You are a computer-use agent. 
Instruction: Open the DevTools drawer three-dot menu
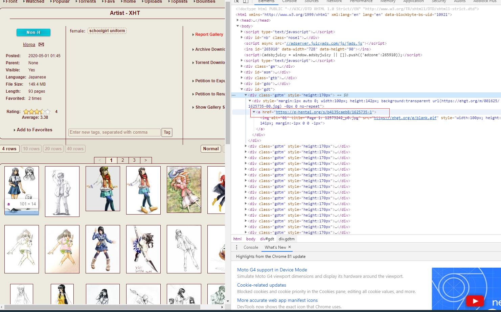(236, 247)
